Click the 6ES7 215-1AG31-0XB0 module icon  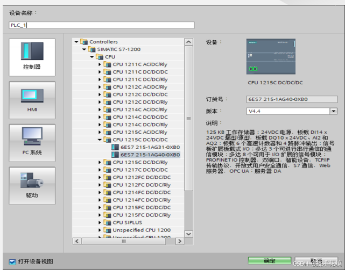coord(115,147)
